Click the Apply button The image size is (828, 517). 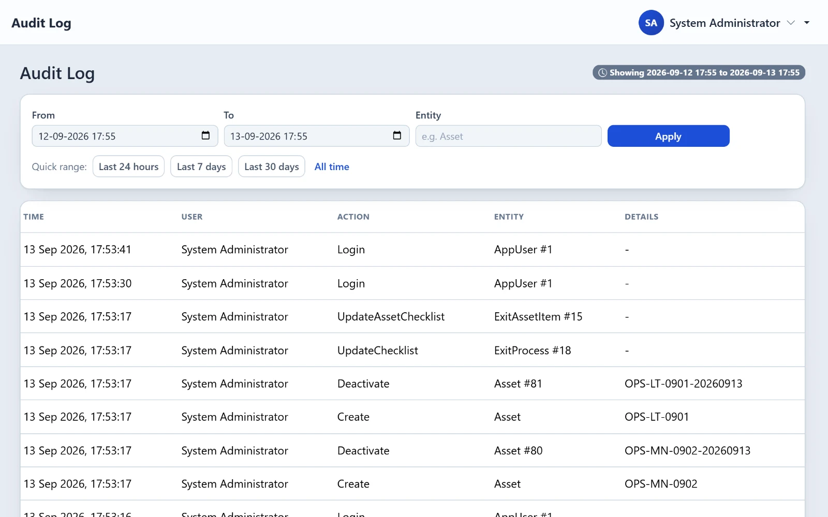pos(668,136)
